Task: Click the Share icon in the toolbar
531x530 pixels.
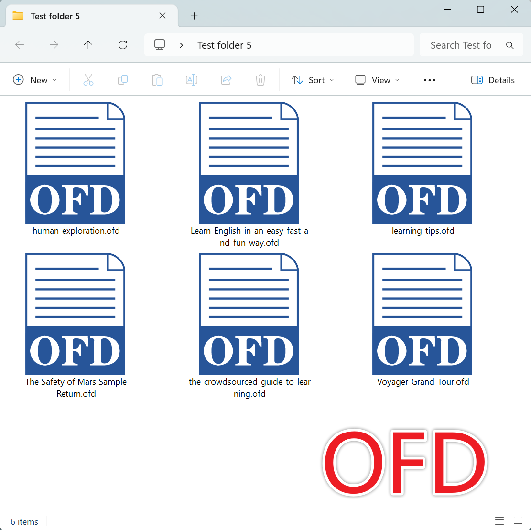Action: click(x=226, y=80)
